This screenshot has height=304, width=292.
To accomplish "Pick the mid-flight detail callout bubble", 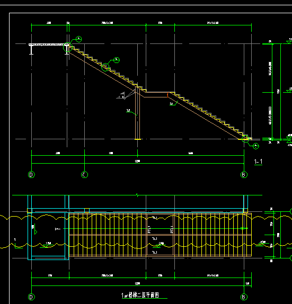I will (117, 60).
